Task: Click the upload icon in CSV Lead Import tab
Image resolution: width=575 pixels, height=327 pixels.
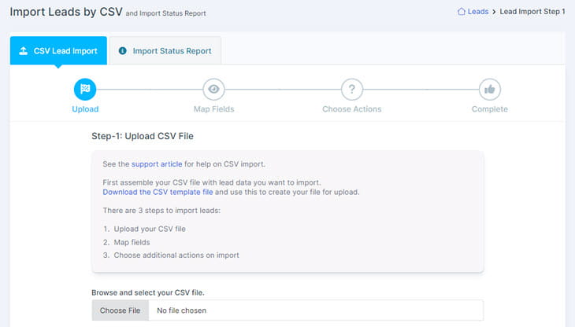Action: tap(24, 51)
